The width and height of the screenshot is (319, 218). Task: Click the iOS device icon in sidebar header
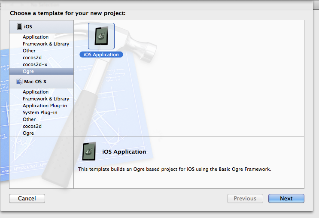point(19,27)
